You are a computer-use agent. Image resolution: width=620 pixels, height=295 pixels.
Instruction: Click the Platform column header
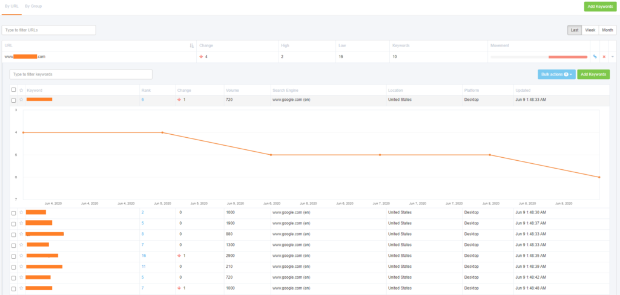(x=471, y=91)
